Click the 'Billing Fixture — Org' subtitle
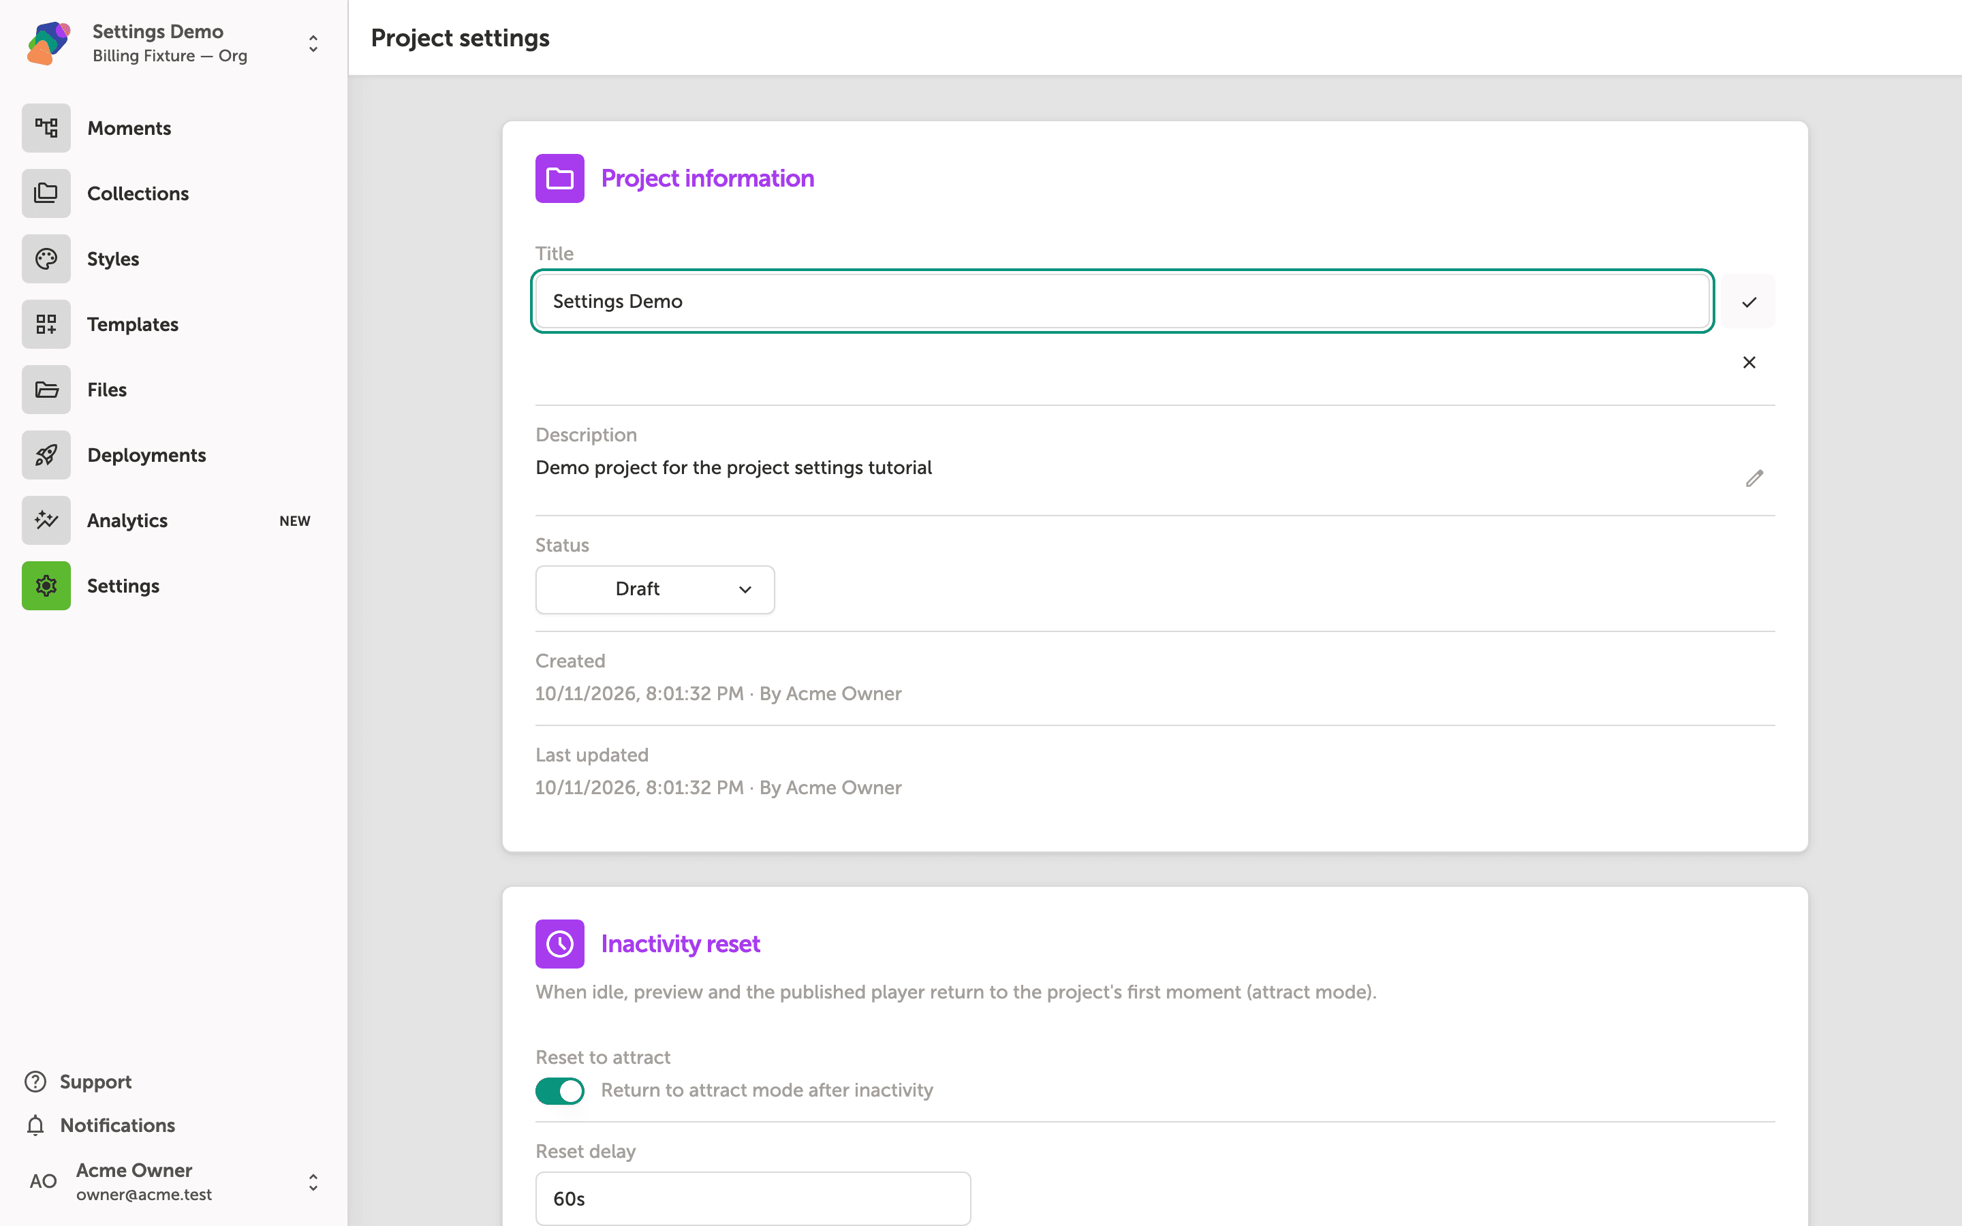This screenshot has width=1962, height=1226. 170,56
